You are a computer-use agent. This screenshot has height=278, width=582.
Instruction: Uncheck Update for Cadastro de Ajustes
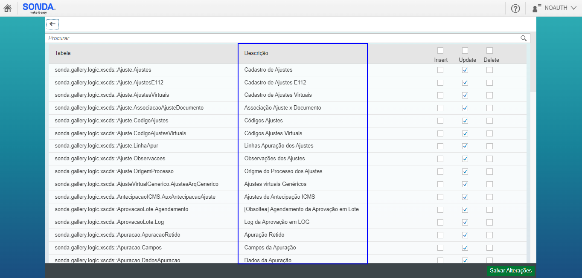tap(465, 70)
